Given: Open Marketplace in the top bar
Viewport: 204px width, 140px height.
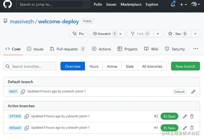Looking at the screenshot, I should point(131,4).
